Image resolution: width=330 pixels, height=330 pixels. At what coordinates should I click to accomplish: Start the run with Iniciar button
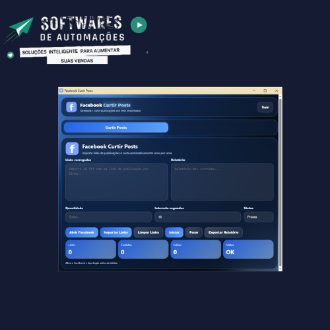pos(174,232)
